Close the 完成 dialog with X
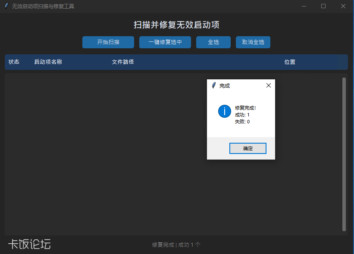Image resolution: width=354 pixels, height=254 pixels. (x=269, y=85)
